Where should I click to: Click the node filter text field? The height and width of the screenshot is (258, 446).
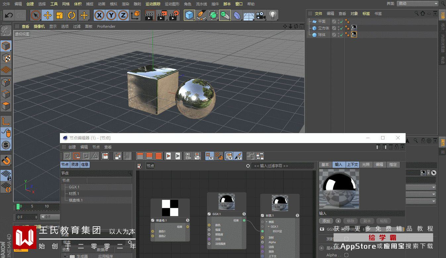click(x=282, y=166)
